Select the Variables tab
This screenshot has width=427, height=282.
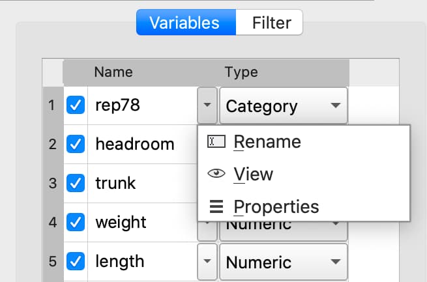pyautogui.click(x=184, y=23)
